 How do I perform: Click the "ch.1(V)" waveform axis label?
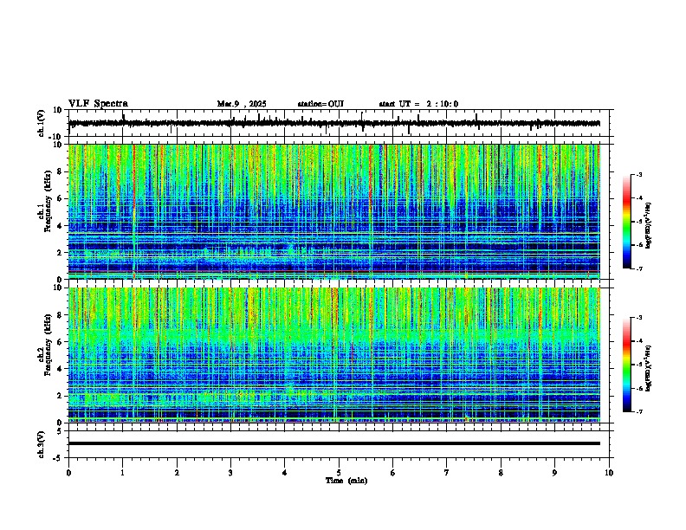[42, 123]
